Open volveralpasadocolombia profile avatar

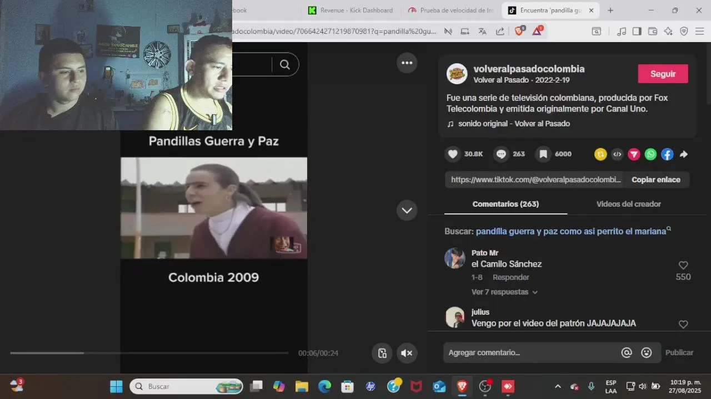point(457,74)
